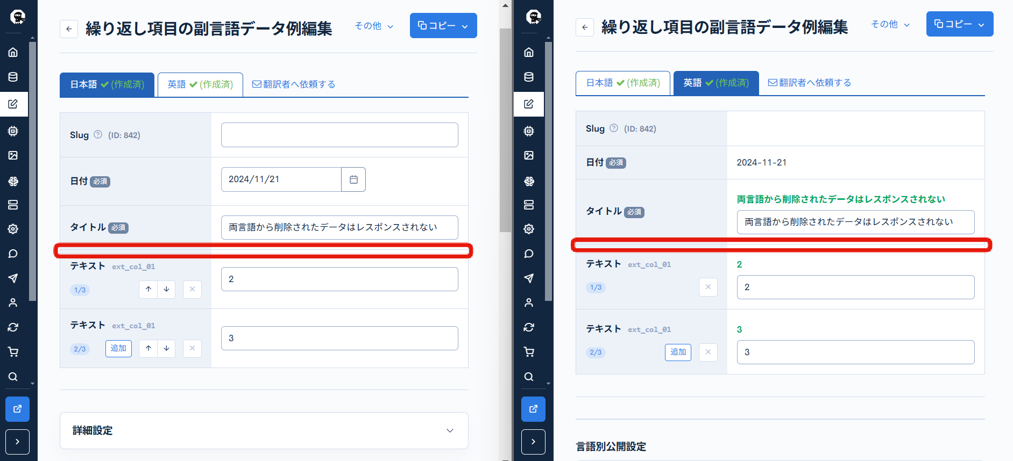The height and width of the screenshot is (461, 1013).
Task: Expand 詳細設定 section in left window
Action: [264, 430]
